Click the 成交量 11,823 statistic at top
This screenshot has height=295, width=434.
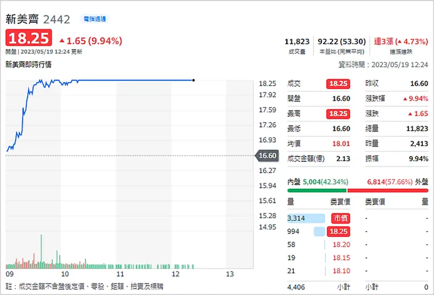click(297, 45)
